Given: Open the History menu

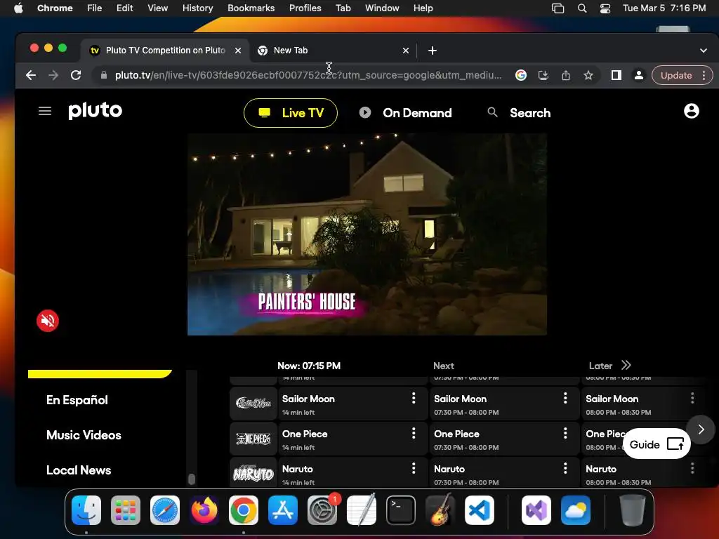Looking at the screenshot, I should click(197, 8).
